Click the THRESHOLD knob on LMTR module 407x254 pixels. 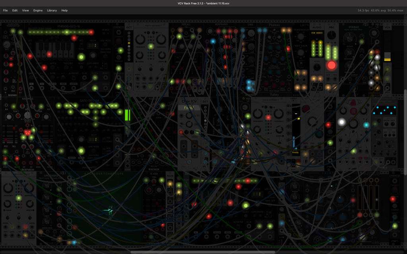coord(301,36)
